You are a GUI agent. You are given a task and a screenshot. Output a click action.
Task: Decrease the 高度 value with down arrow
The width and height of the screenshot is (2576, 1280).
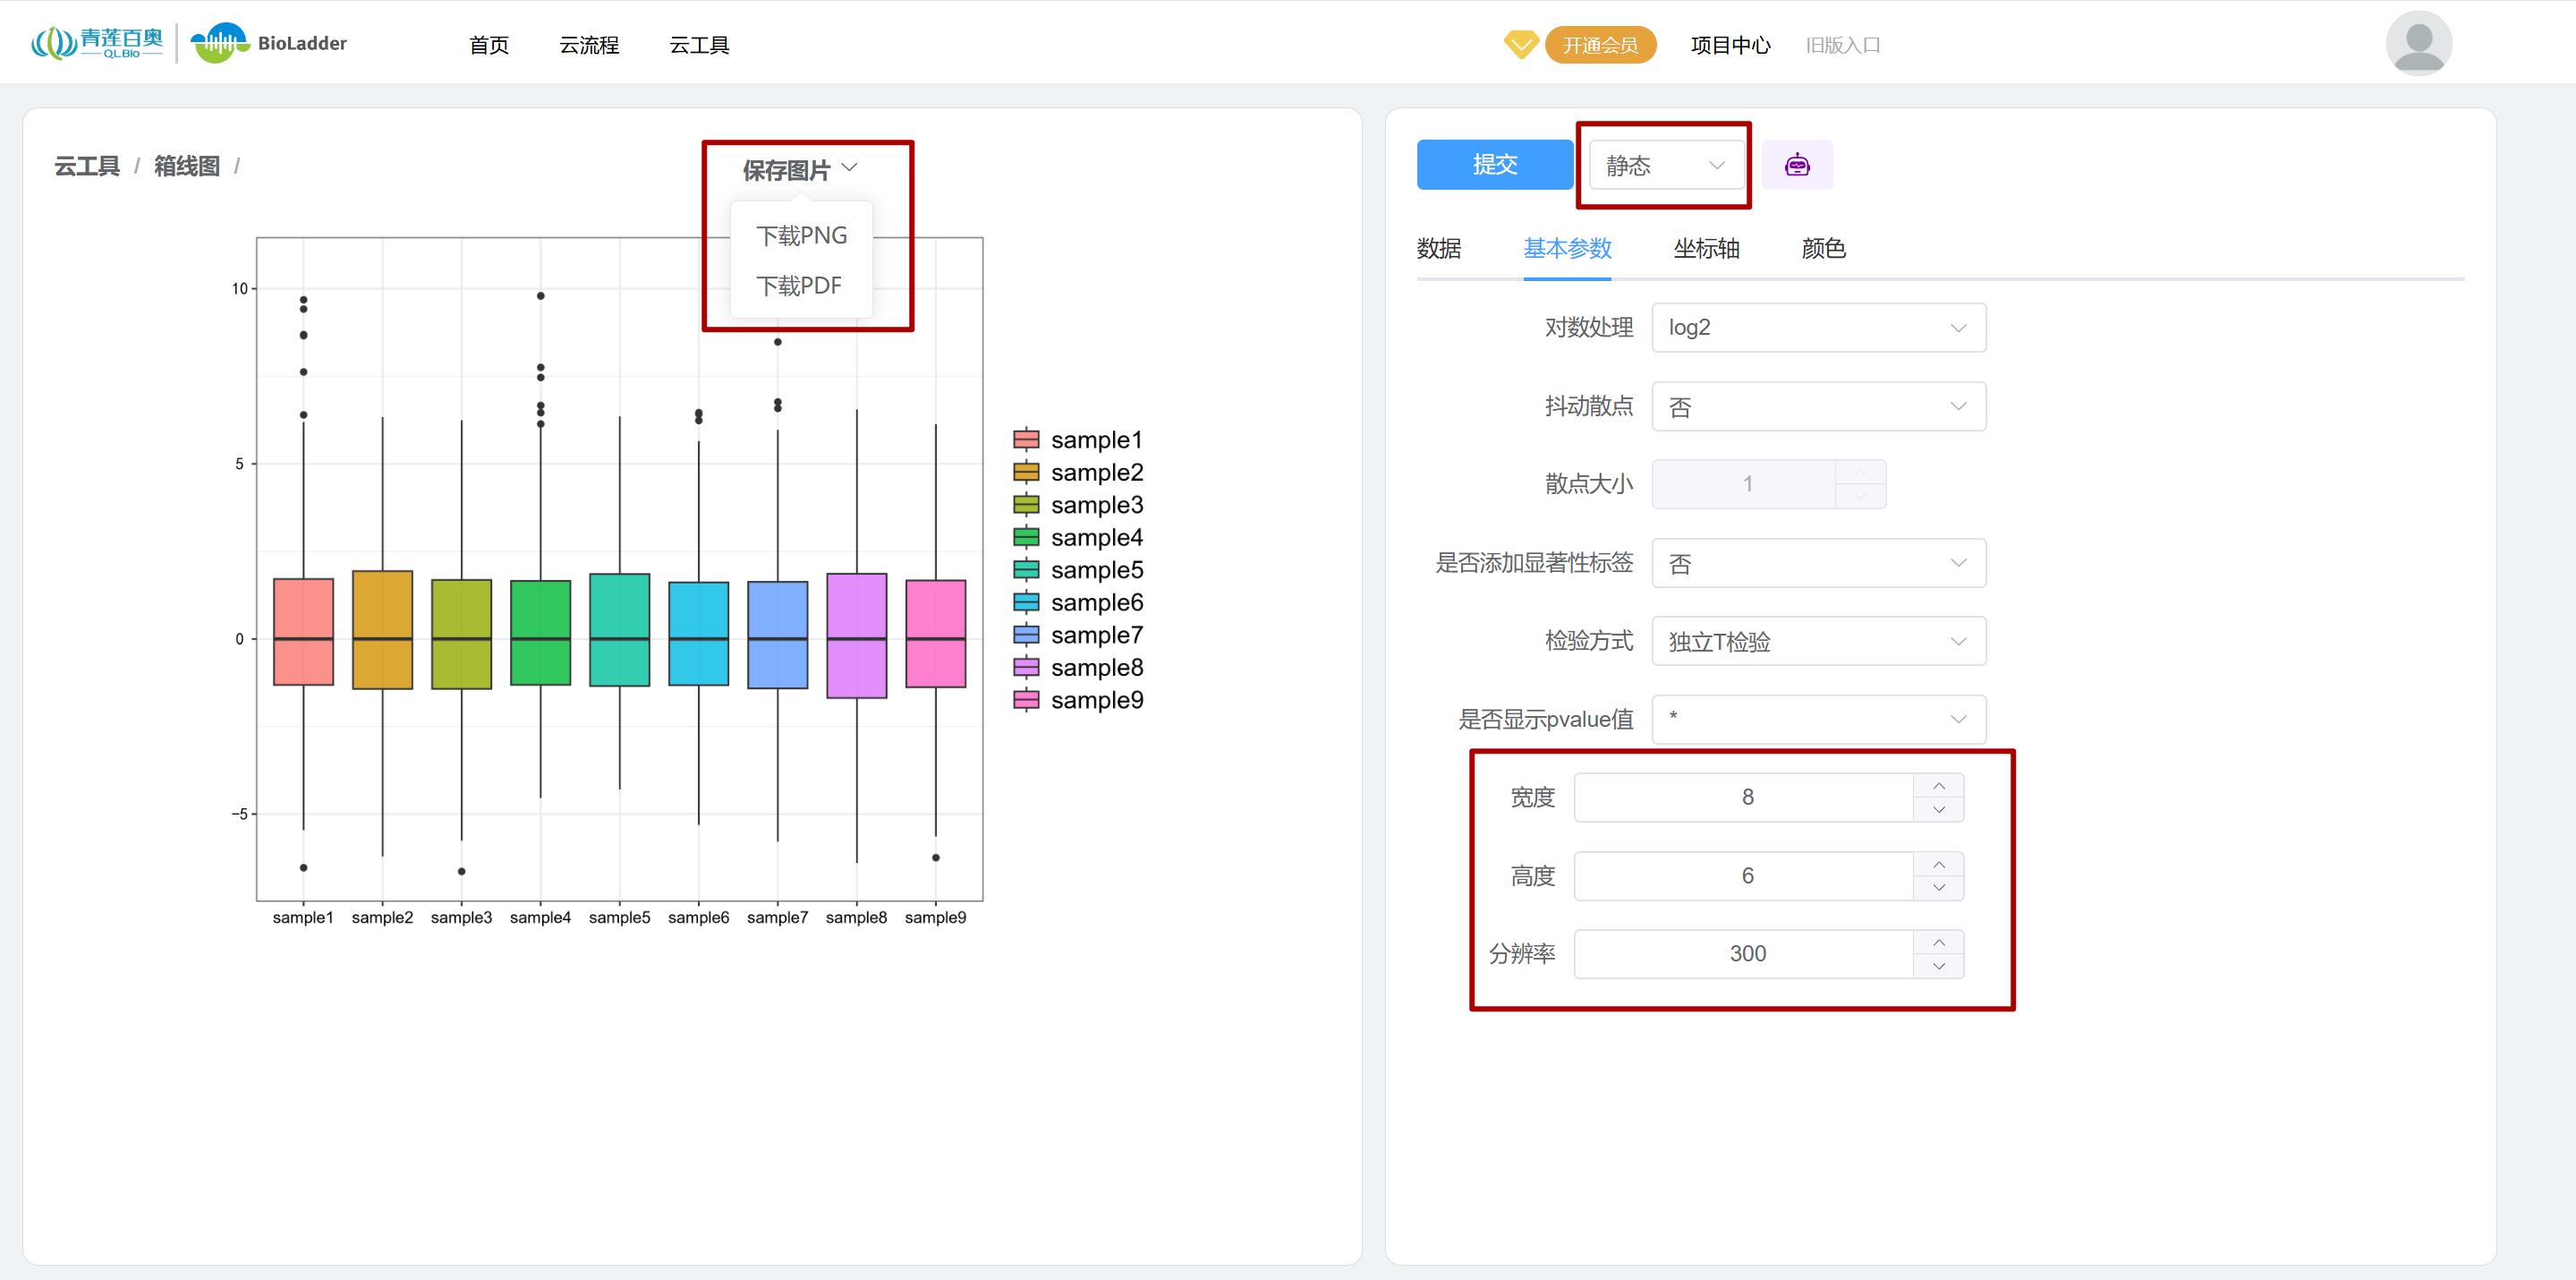tap(1939, 888)
